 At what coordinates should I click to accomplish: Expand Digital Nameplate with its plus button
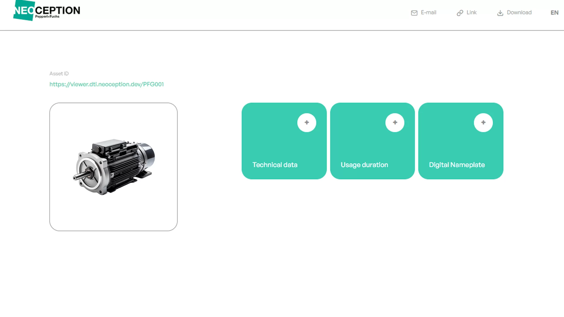tap(483, 122)
